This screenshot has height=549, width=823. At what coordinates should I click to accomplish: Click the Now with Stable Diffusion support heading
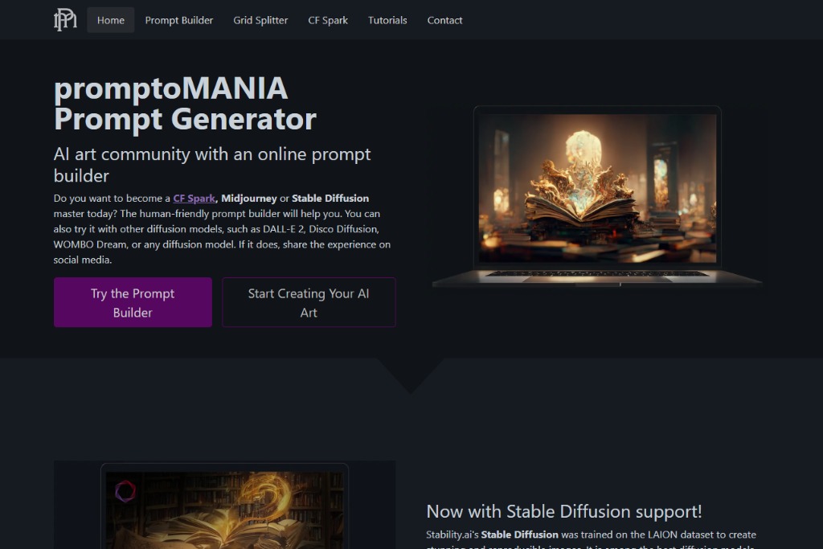tap(564, 511)
